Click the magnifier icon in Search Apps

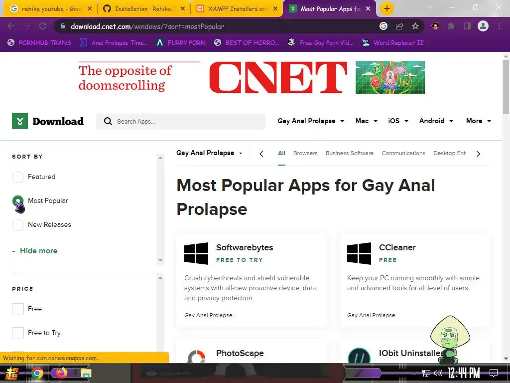[x=108, y=122]
